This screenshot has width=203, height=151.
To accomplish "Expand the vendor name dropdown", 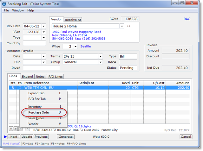I will (121, 26).
